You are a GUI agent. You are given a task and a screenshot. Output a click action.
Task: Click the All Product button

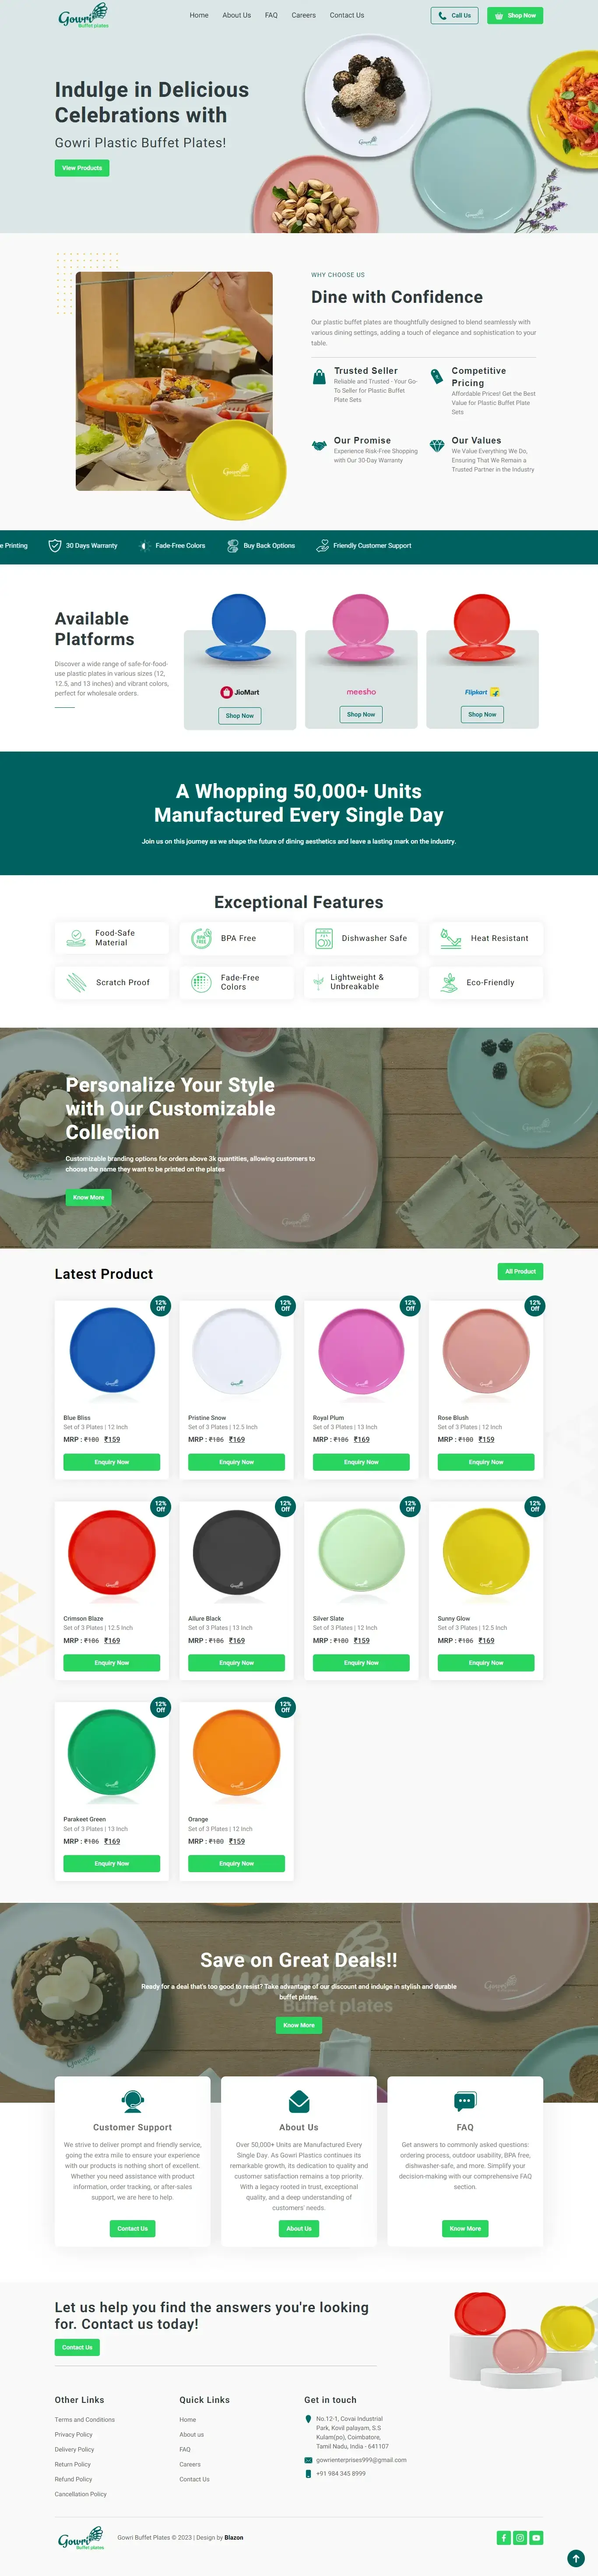[520, 1271]
